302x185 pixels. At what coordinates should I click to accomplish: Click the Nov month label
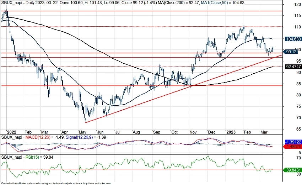coord(193,132)
